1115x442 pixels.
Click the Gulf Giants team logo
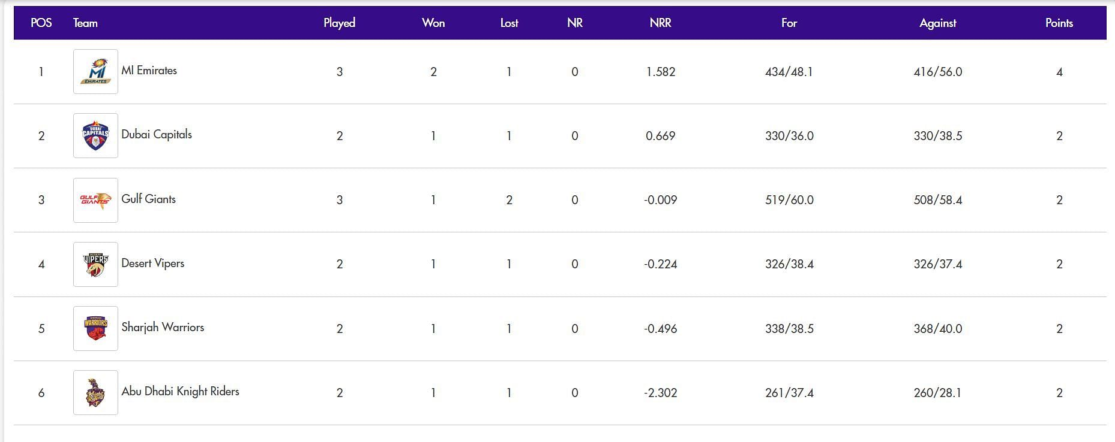(95, 200)
